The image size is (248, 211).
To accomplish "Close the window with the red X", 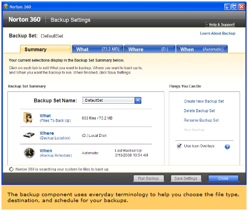I will coord(242,6).
